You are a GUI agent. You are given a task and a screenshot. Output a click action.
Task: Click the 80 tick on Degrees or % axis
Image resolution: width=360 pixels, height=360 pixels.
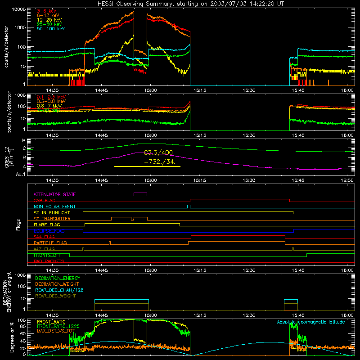point(23,326)
